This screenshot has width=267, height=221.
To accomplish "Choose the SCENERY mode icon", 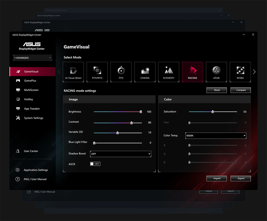I will (x=168, y=72).
